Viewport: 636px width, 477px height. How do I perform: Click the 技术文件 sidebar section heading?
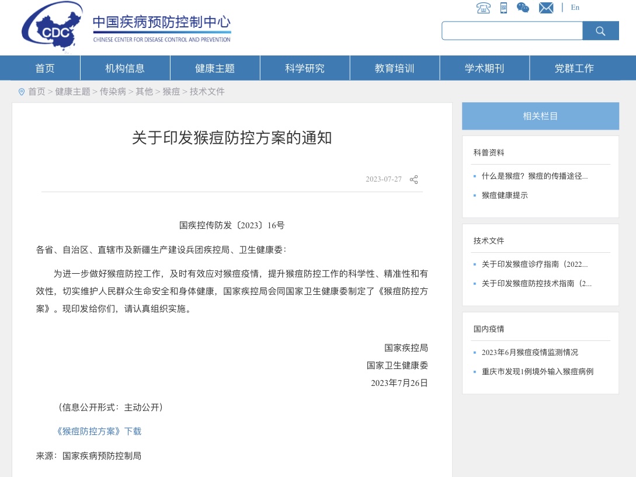tap(488, 241)
